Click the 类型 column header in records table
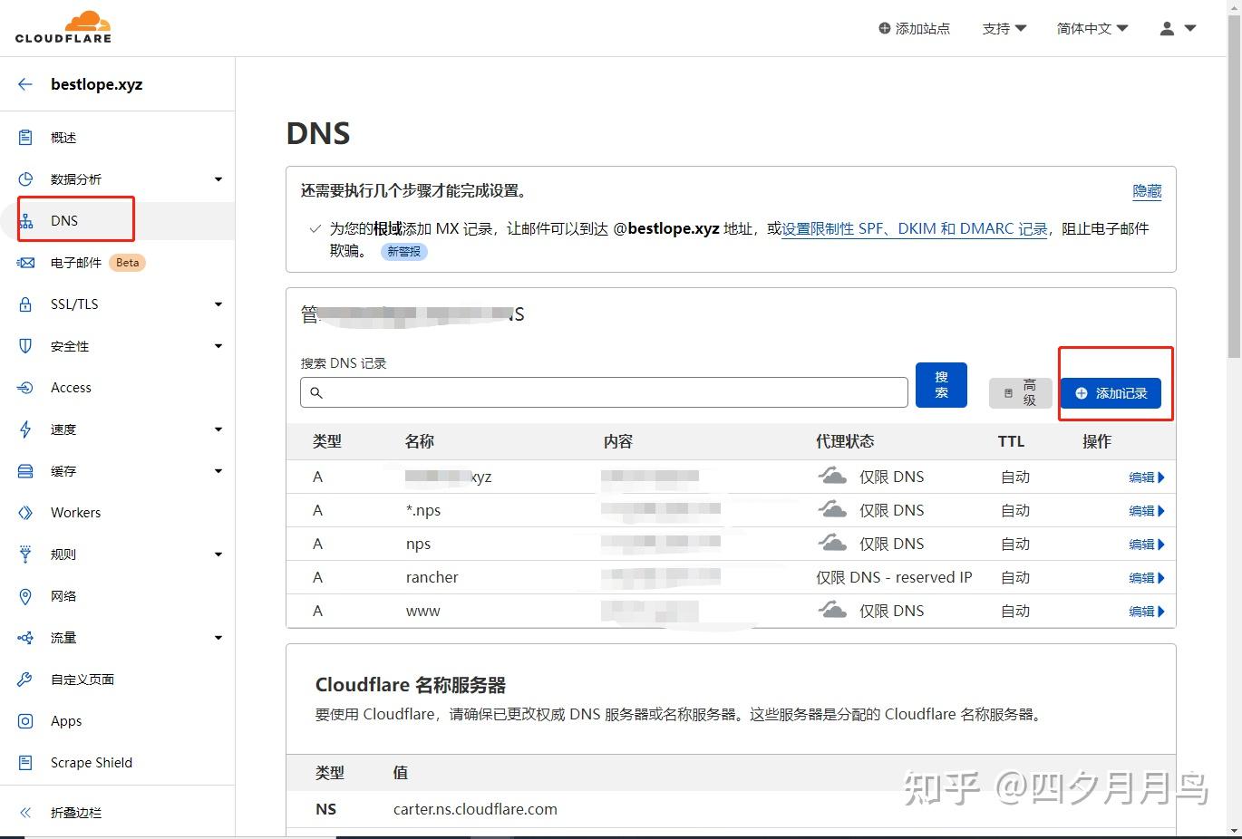The height and width of the screenshot is (839, 1242). pyautogui.click(x=327, y=441)
